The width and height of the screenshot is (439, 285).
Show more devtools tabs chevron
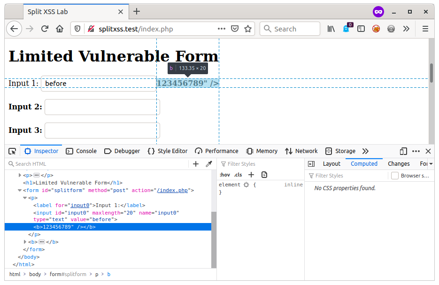point(365,151)
